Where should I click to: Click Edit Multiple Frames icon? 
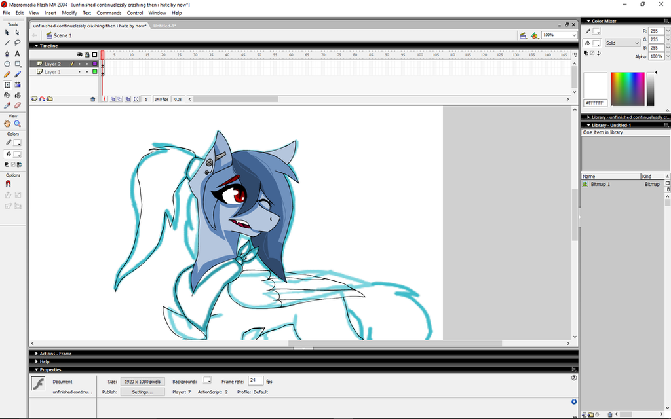[x=128, y=99]
